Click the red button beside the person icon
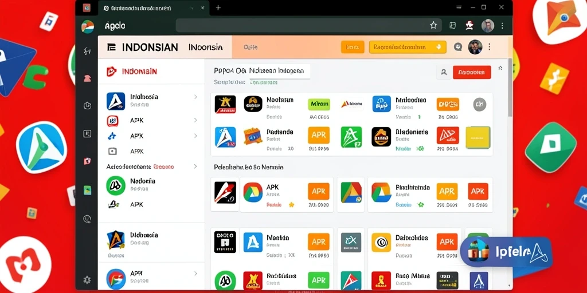The image size is (587, 293). pyautogui.click(x=472, y=73)
